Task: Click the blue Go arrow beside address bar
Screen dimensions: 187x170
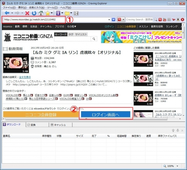Action: point(113,19)
